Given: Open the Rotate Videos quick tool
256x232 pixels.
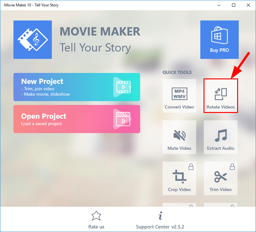Looking at the screenshot, I should tap(220, 96).
